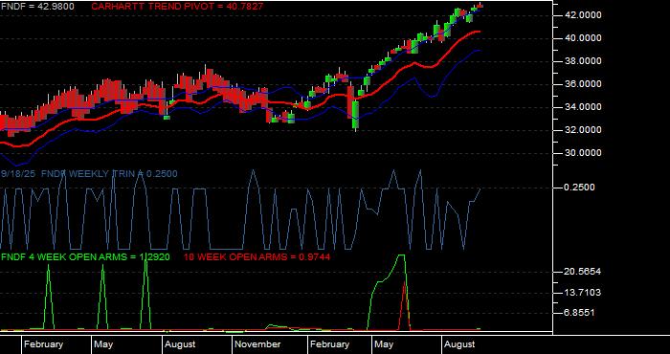
Task: Click the 36.0000 price axis value
Action: (x=583, y=84)
